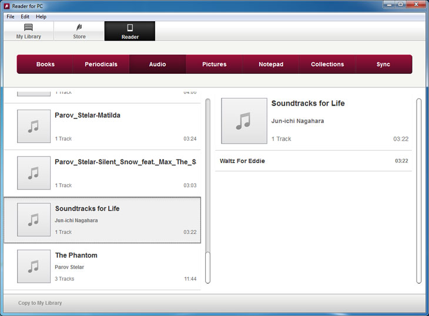Viewport: 429px width, 316px height.
Task: Click music note thumbnail for The Phantom
Action: [x=33, y=266]
